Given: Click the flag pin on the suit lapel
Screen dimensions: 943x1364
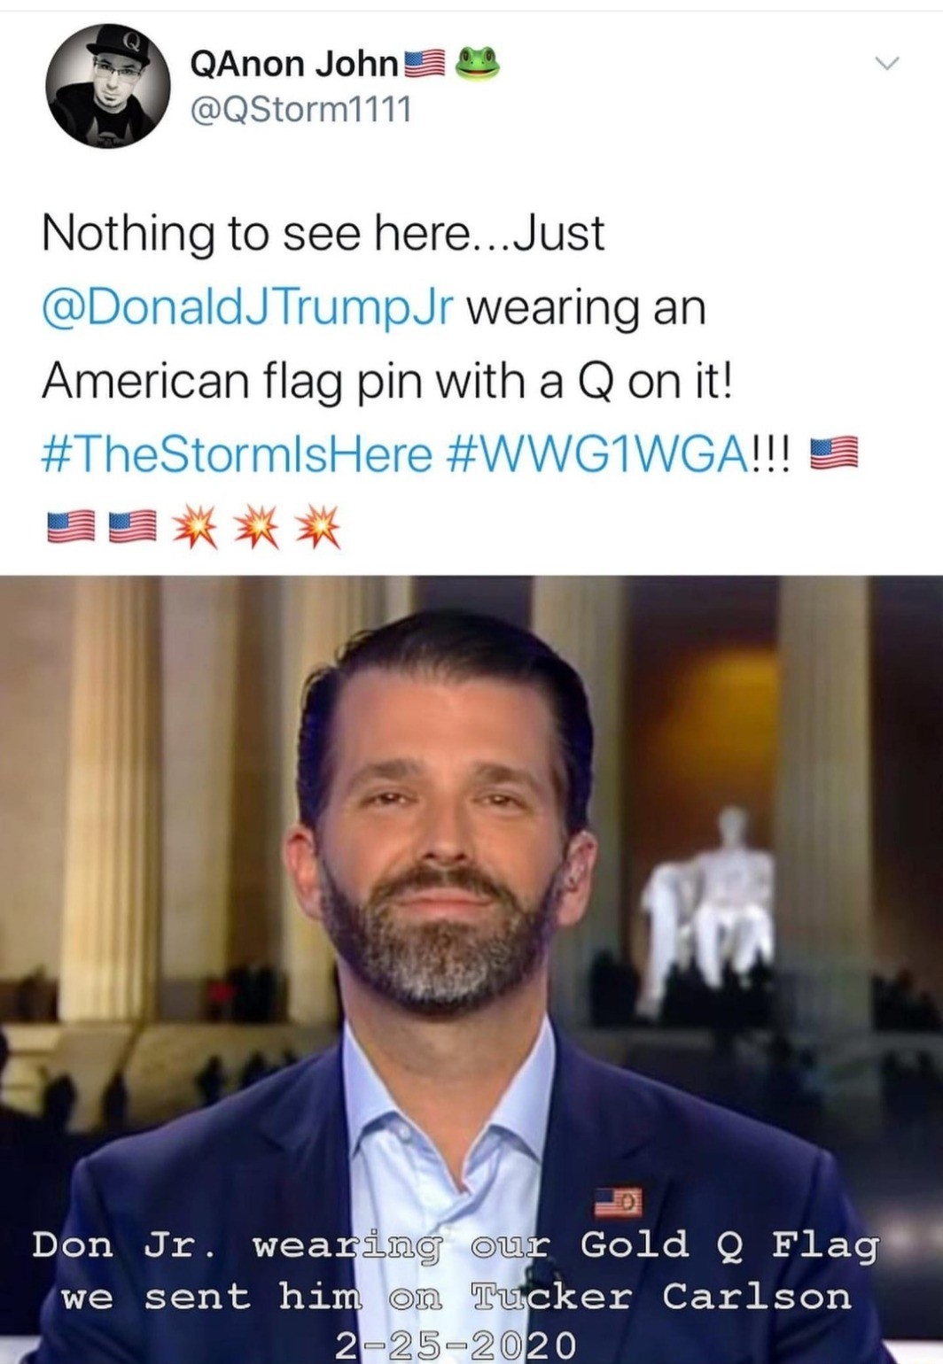Looking at the screenshot, I should tap(618, 1202).
